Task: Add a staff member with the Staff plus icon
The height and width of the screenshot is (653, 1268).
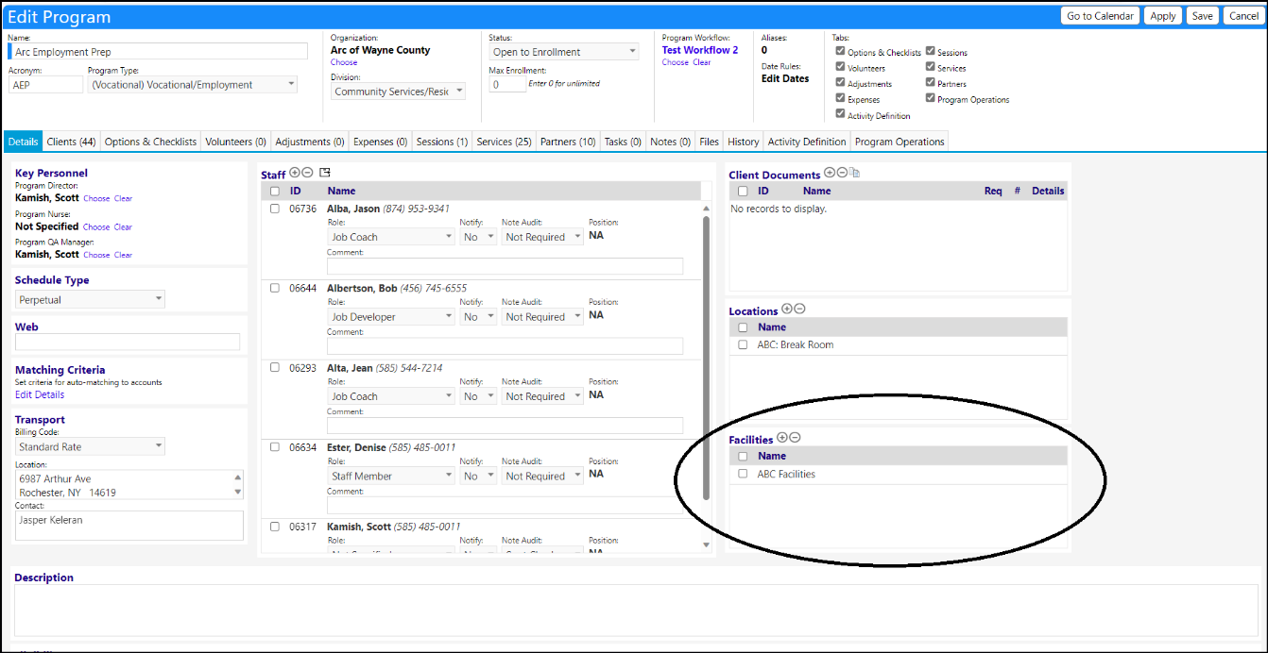Action: click(295, 173)
